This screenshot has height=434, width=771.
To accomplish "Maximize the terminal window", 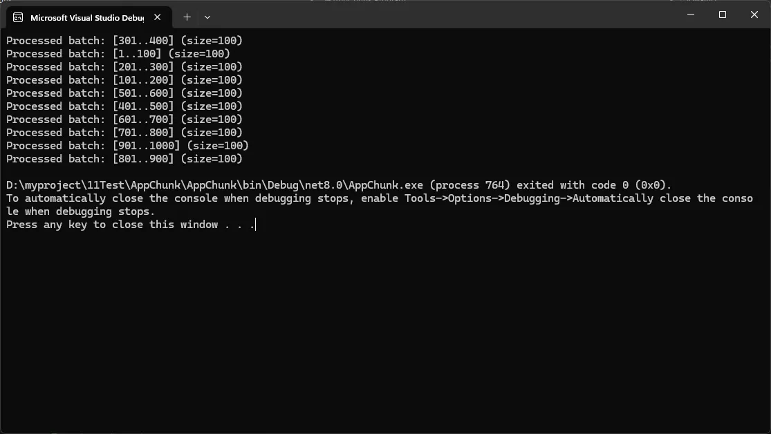I will pyautogui.click(x=723, y=15).
